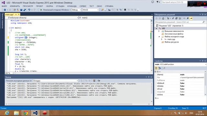Screen dimensions: 207x116
Task: Click Solution Explorer sync active document icon
Action: point(173,18)
